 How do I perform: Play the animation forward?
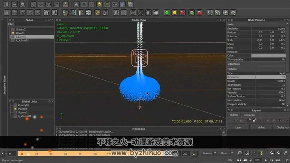click(266, 160)
